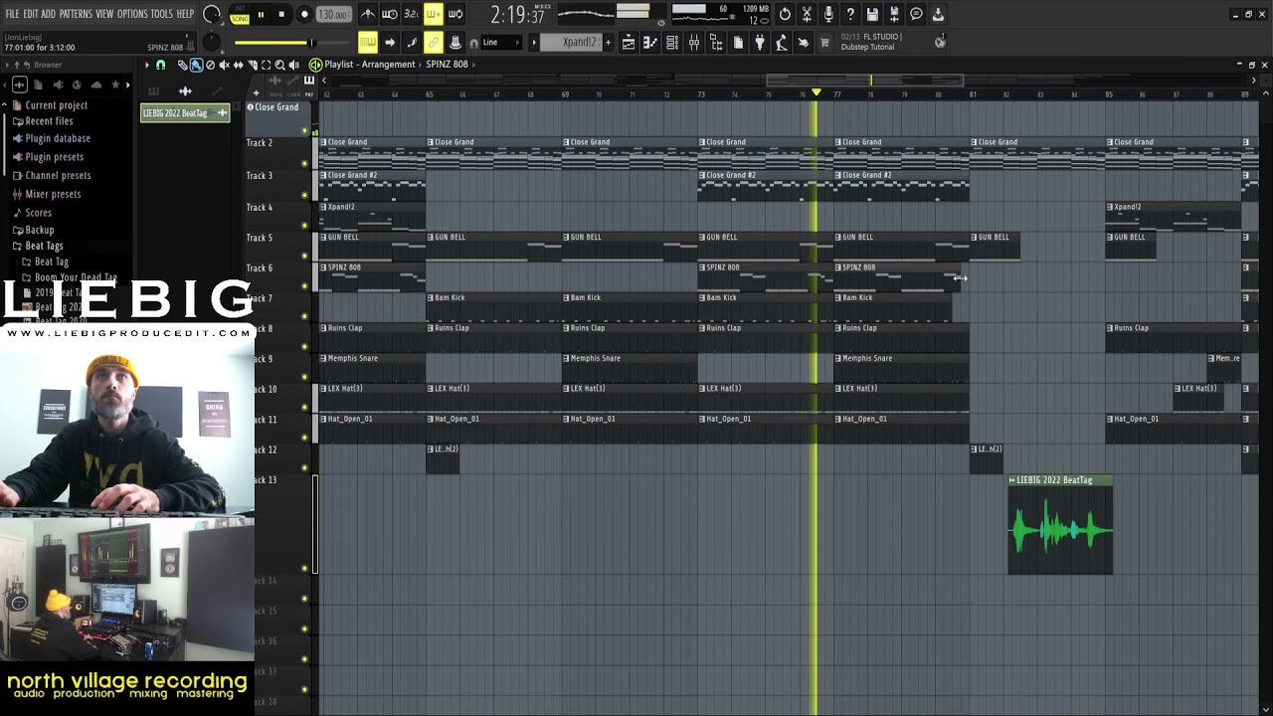The width and height of the screenshot is (1273, 716).
Task: Click the arrow after SPINZ 808 in playlist title
Action: coord(473,65)
